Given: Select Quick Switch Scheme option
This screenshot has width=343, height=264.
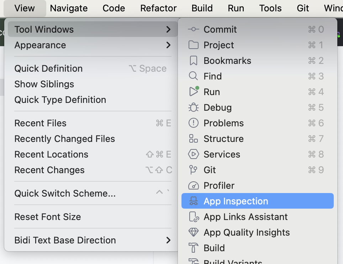Looking at the screenshot, I should pyautogui.click(x=65, y=193).
